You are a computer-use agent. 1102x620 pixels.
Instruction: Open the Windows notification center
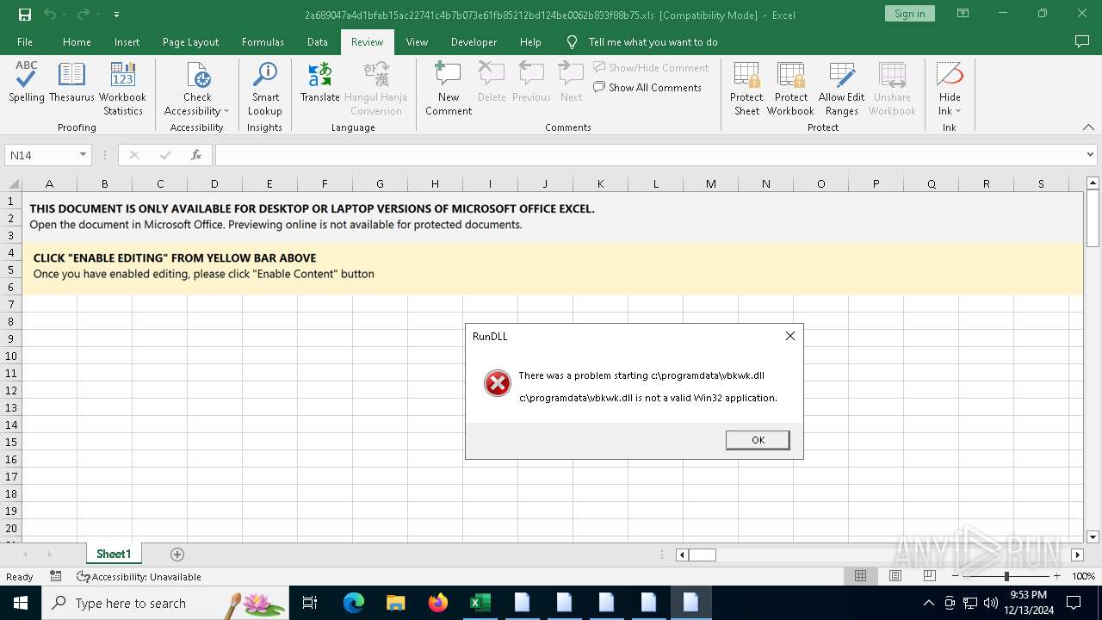tap(1074, 603)
